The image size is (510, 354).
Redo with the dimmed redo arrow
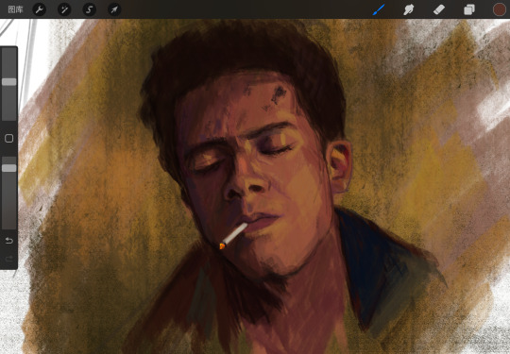9,259
